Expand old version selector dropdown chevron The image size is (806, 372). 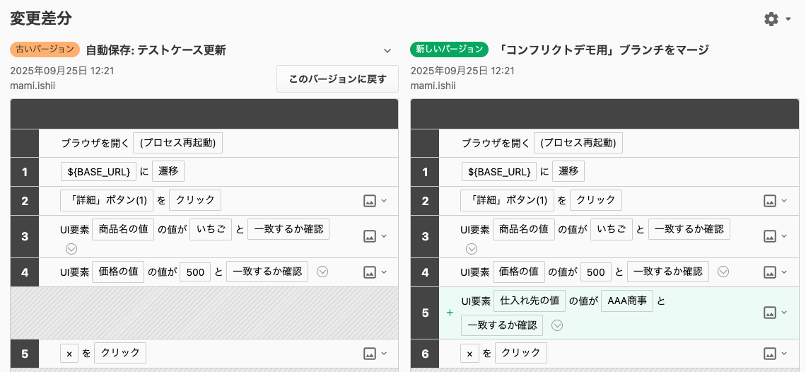coord(387,50)
